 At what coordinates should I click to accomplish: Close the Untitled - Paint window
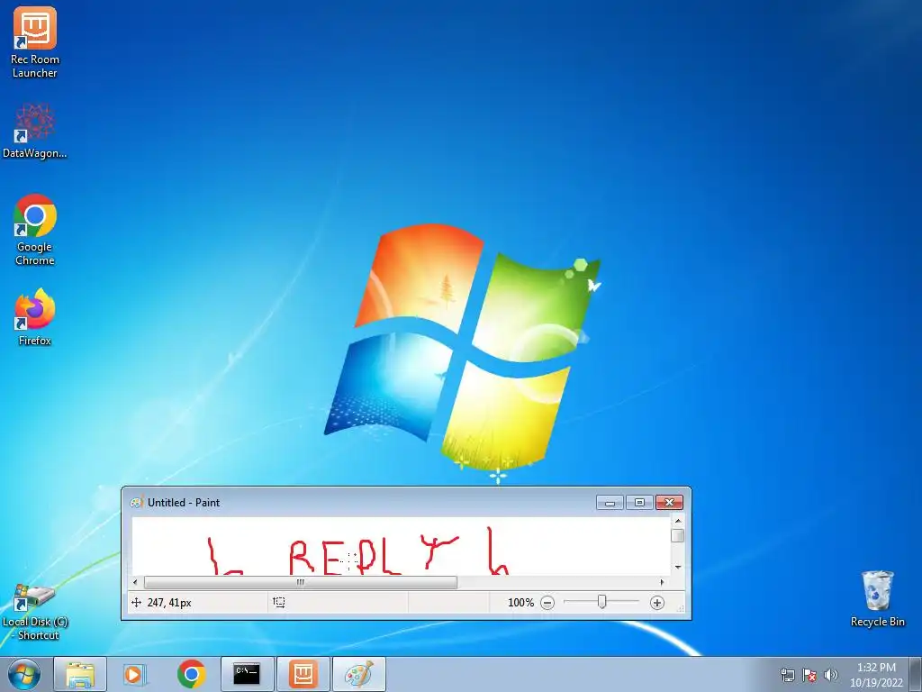(x=669, y=503)
